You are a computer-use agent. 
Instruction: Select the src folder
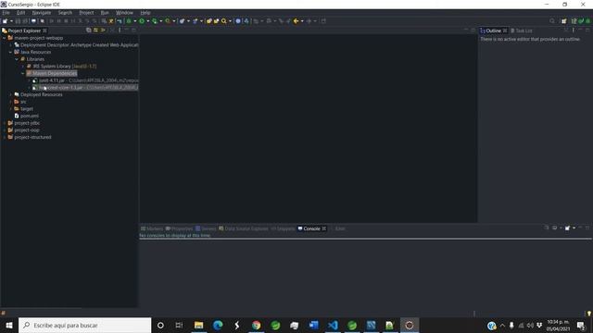[23, 102]
